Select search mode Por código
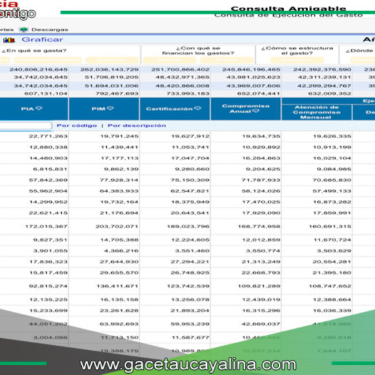Screen dimensions: 375x375 [x=77, y=126]
